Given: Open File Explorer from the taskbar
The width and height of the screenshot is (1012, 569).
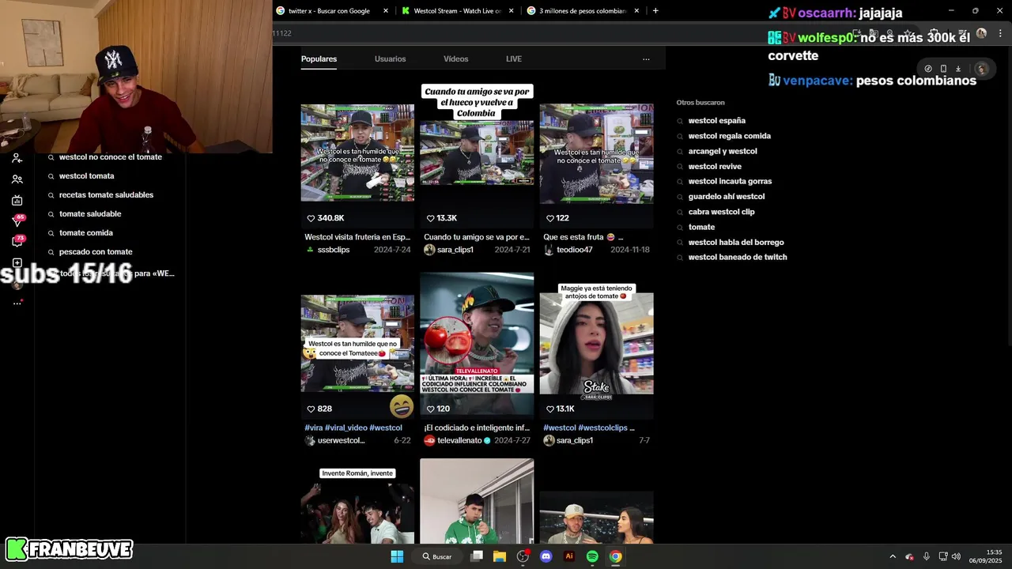Looking at the screenshot, I should click(x=500, y=556).
